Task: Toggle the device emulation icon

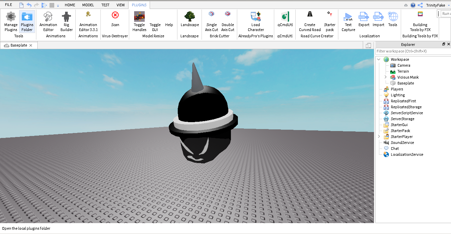Action: (368, 46)
